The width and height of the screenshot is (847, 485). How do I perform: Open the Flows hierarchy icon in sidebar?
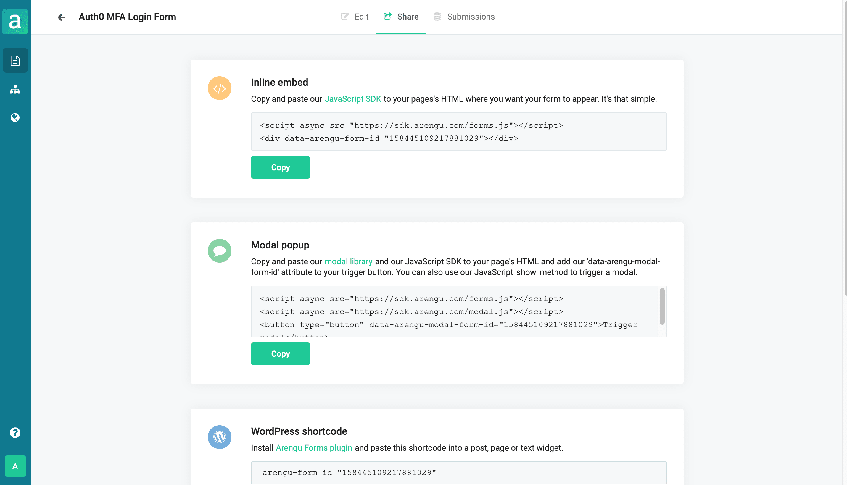(x=15, y=89)
